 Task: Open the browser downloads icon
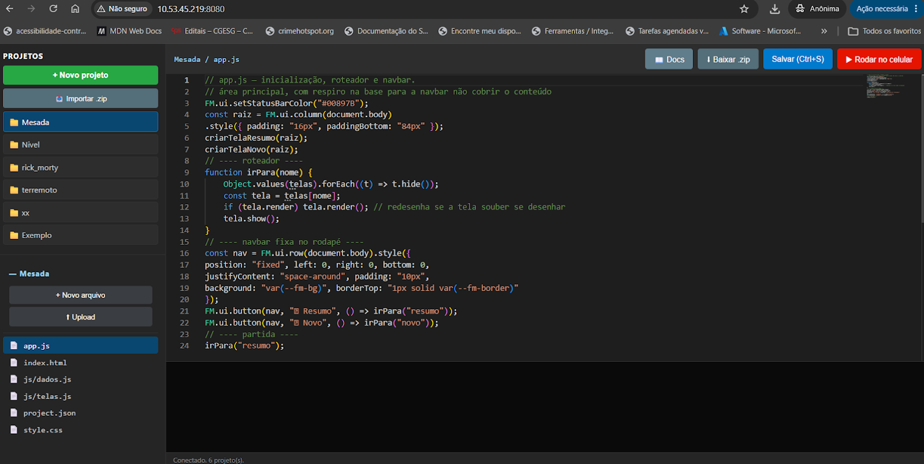point(775,9)
